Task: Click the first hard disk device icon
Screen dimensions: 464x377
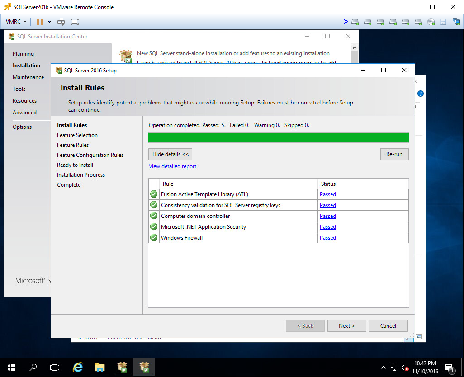Action: tap(355, 22)
